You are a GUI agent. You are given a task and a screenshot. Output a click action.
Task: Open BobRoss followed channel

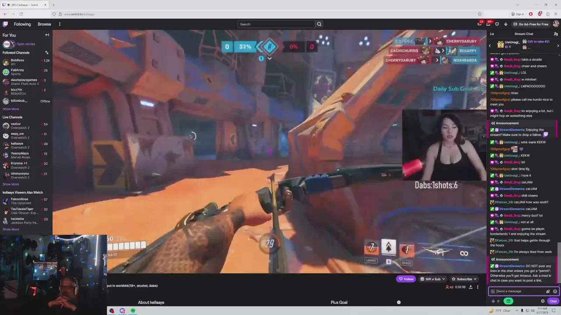click(26, 62)
